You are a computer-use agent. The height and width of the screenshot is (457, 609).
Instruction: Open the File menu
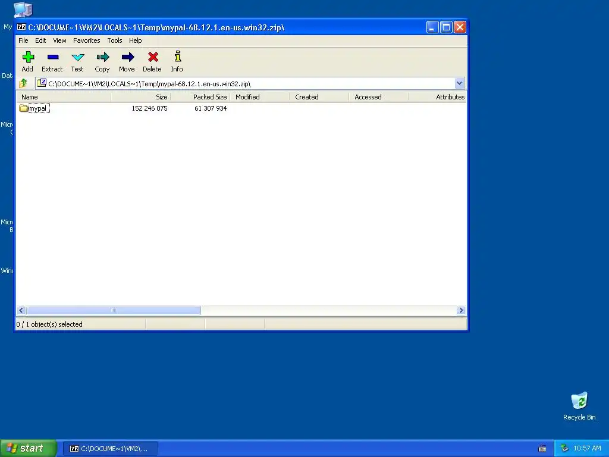(23, 40)
